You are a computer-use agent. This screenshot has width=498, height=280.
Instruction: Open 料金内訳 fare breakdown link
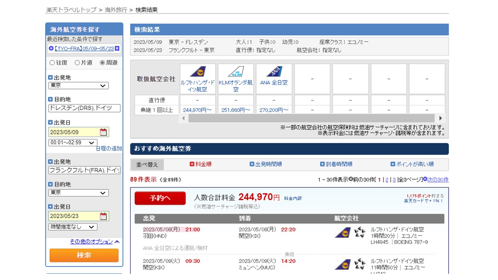pos(293,198)
